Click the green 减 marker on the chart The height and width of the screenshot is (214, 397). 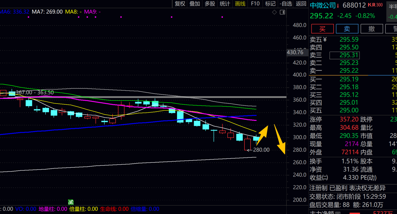pos(71,202)
